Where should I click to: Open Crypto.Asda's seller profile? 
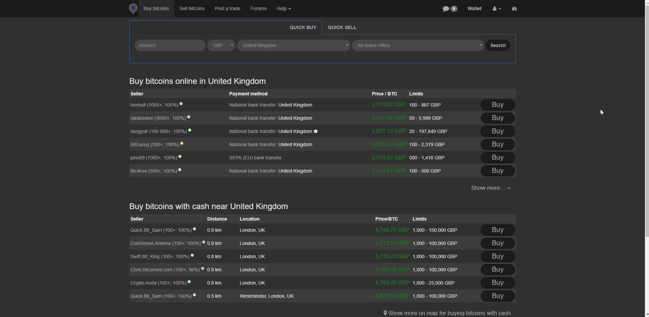(158, 283)
